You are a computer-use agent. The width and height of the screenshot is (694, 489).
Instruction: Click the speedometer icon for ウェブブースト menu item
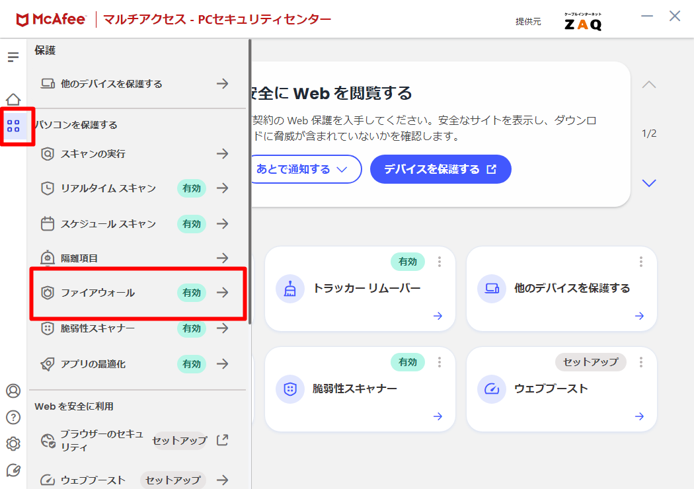[48, 480]
